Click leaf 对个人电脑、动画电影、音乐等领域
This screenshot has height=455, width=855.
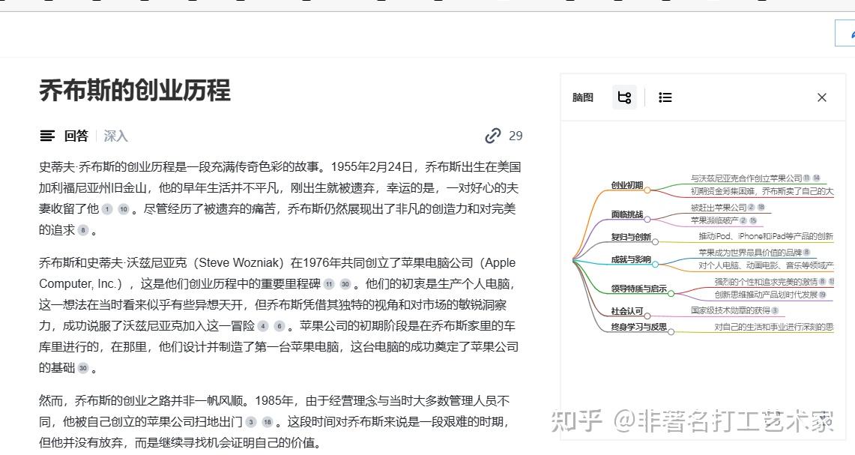(766, 265)
